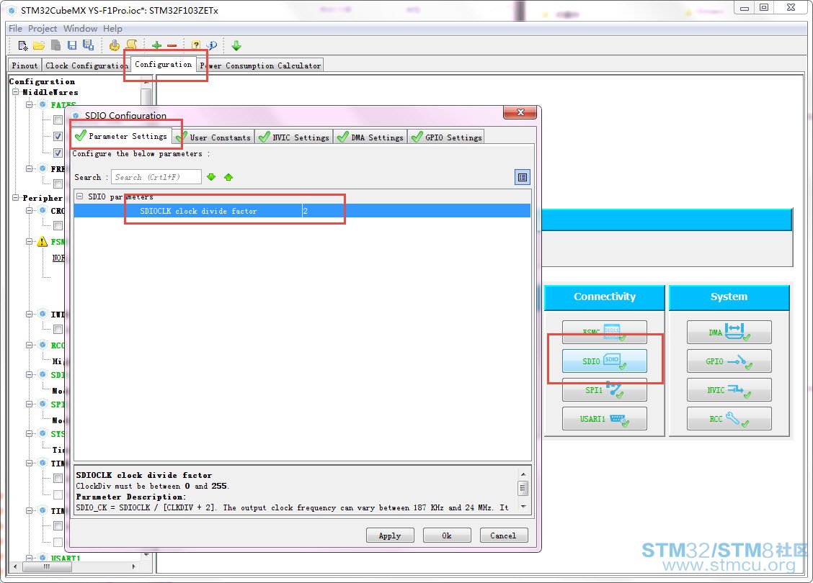Image resolution: width=813 pixels, height=583 pixels.
Task: Open the Window menu
Action: tap(81, 29)
